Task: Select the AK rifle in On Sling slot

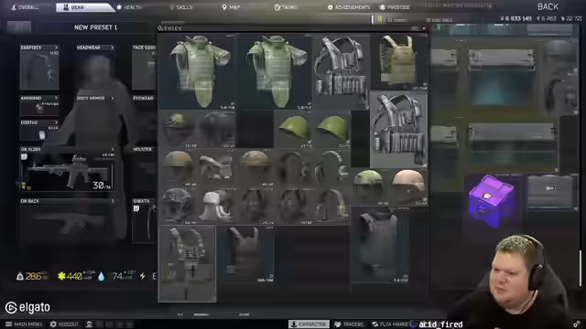Action: tap(67, 172)
